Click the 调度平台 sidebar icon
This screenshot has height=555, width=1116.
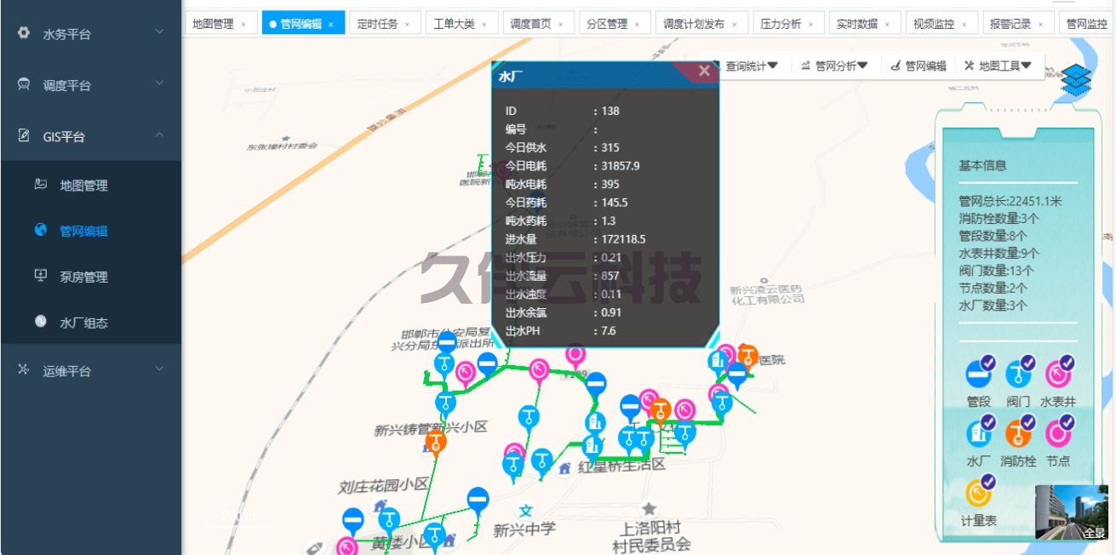coord(24,84)
